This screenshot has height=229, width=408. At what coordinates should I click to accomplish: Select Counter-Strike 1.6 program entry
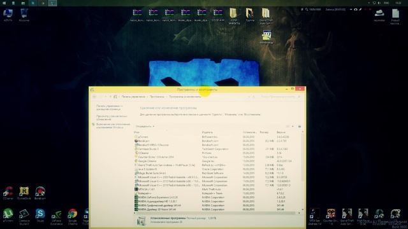[x=218, y=157]
